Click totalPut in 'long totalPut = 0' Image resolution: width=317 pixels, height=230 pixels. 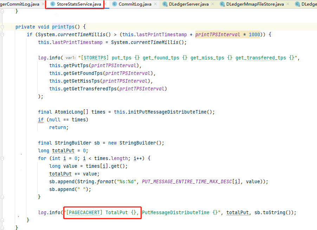63,151
